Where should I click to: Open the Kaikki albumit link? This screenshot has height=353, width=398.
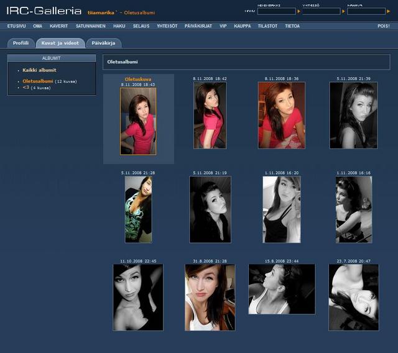pos(39,70)
